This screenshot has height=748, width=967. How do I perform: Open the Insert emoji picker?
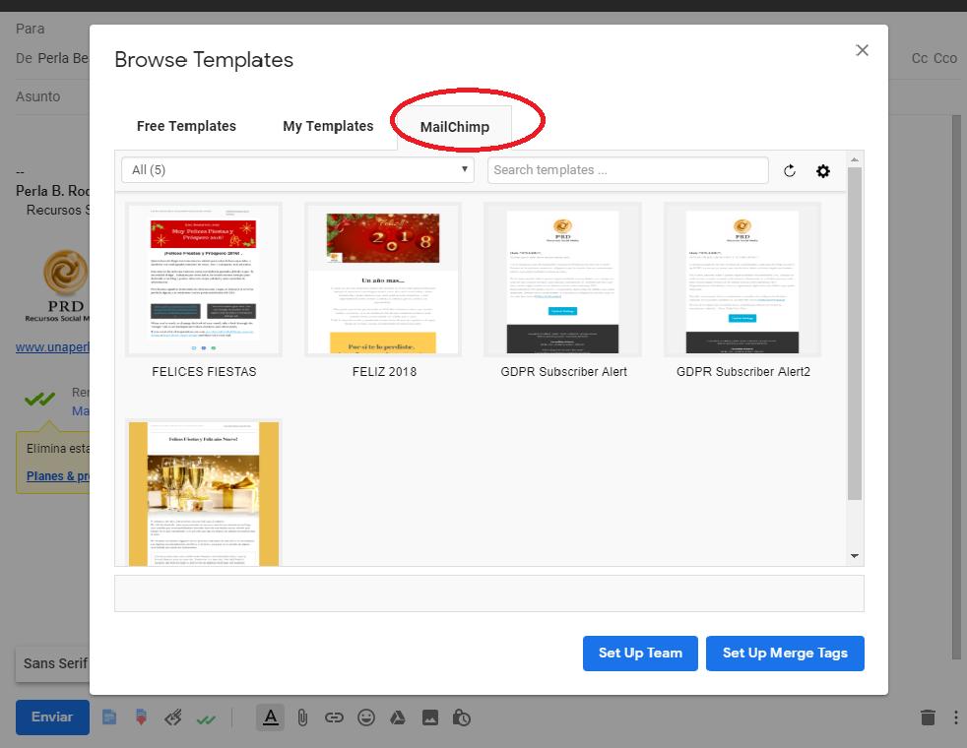point(365,717)
